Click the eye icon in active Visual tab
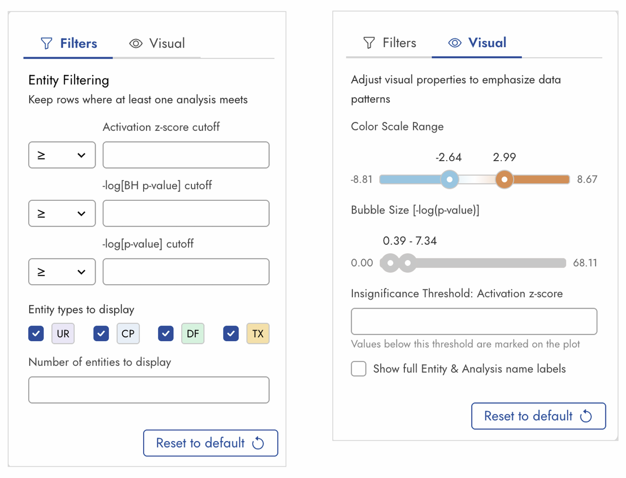 pyautogui.click(x=455, y=43)
